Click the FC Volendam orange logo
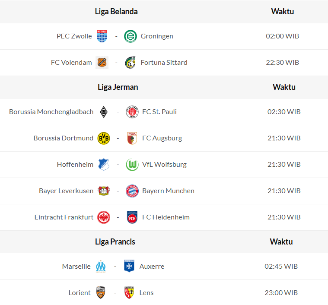This screenshot has width=328, height=305. (x=102, y=63)
